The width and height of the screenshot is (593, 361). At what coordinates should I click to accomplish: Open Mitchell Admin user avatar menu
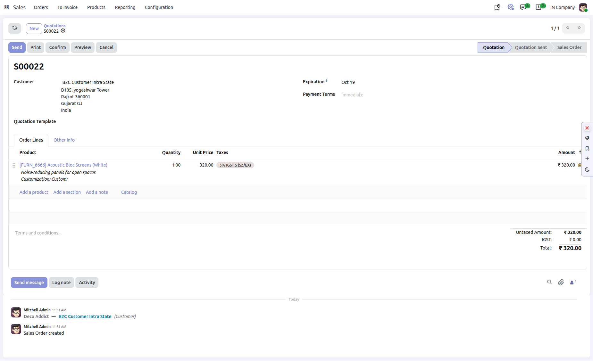583,7
